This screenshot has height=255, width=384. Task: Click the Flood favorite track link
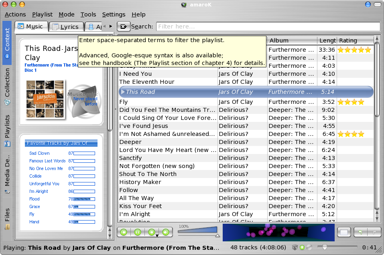coord(35,199)
